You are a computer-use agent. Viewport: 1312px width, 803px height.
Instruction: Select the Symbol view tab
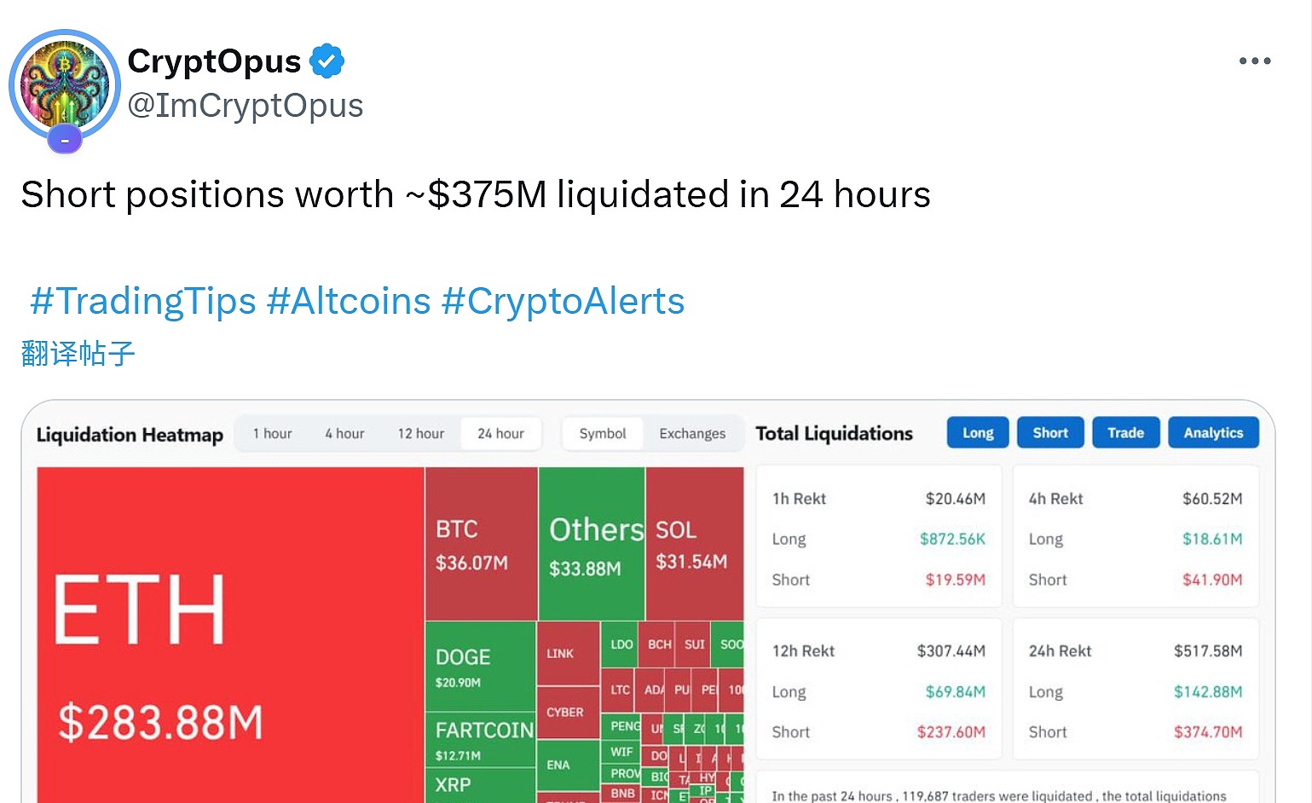pos(602,433)
